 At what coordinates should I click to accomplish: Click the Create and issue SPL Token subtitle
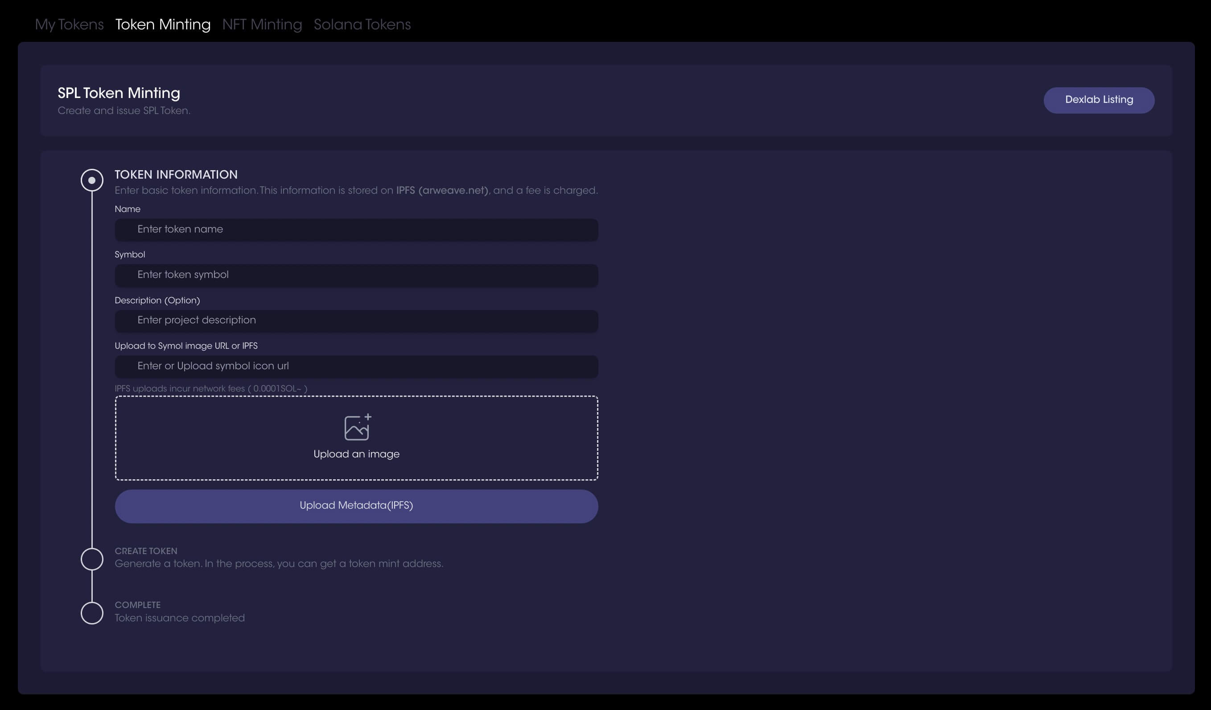124,111
